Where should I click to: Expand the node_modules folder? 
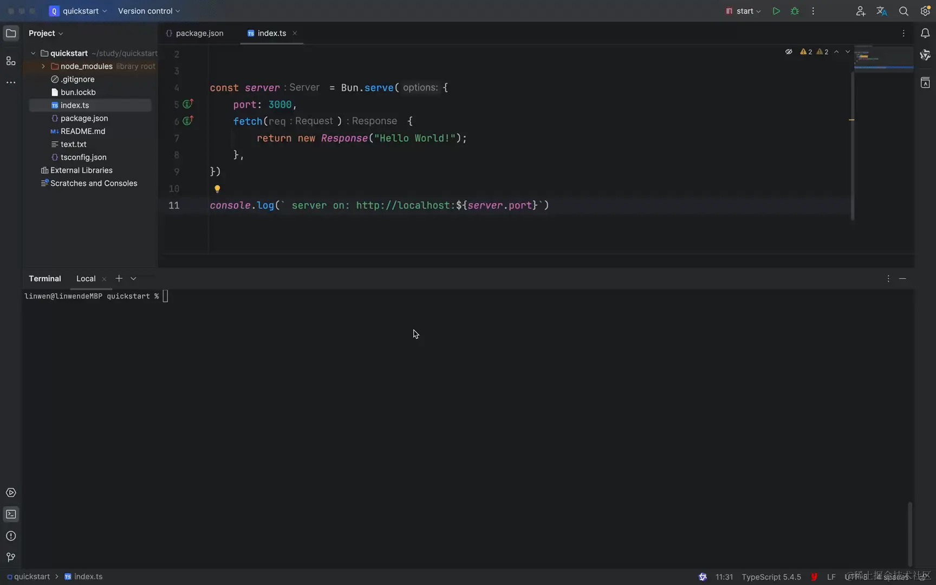43,66
